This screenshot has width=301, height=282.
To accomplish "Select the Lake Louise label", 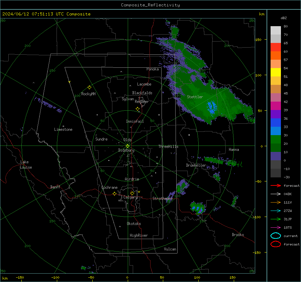I will tap(26, 165).
